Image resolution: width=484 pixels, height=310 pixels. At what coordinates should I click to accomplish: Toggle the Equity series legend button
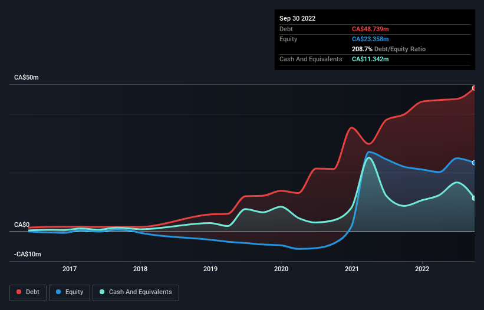(70, 292)
